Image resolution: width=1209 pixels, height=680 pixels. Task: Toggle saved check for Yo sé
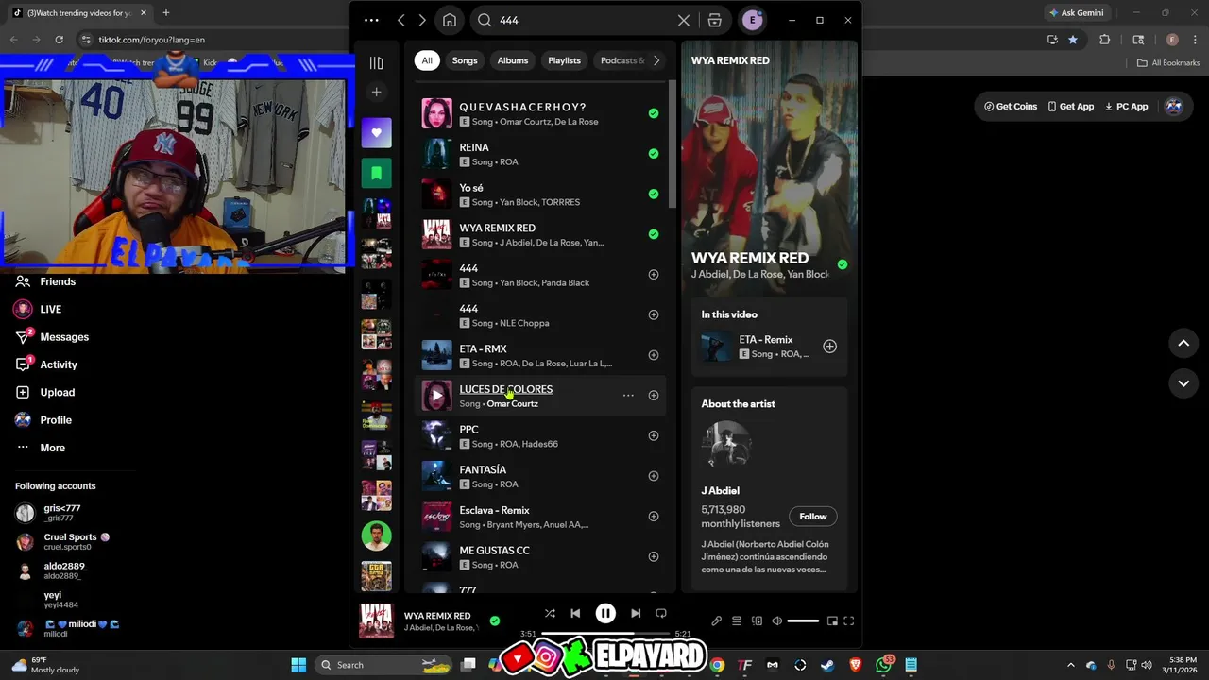coord(654,194)
